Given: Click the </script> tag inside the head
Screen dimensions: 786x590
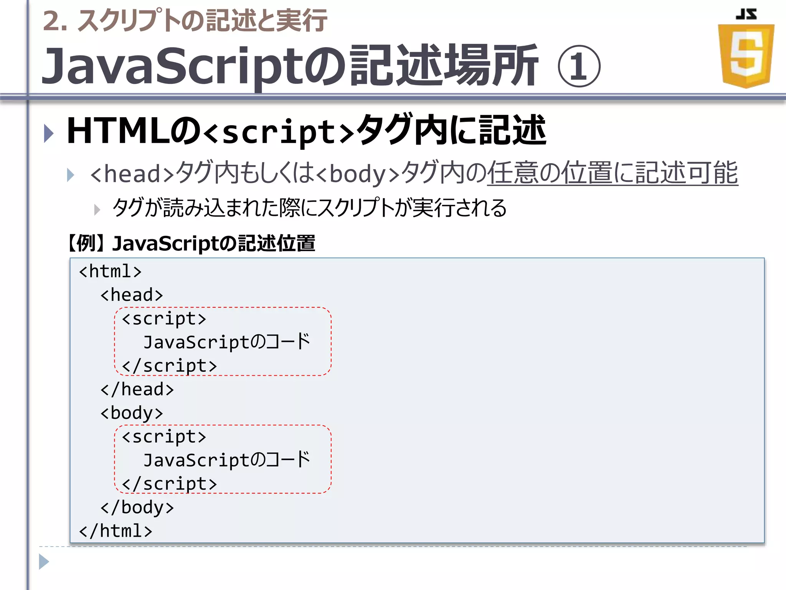Looking at the screenshot, I should [169, 366].
